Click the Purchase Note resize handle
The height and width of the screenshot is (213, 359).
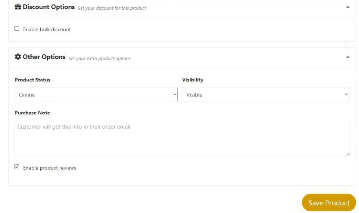click(347, 154)
